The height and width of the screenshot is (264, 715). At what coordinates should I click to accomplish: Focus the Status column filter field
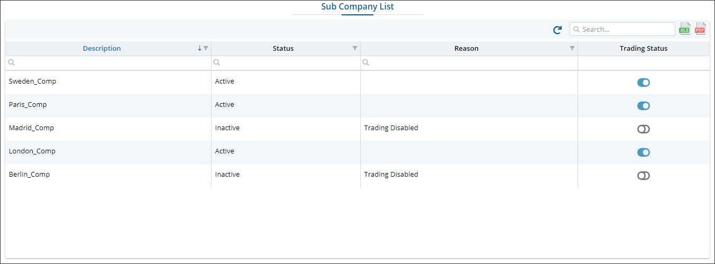click(288, 62)
